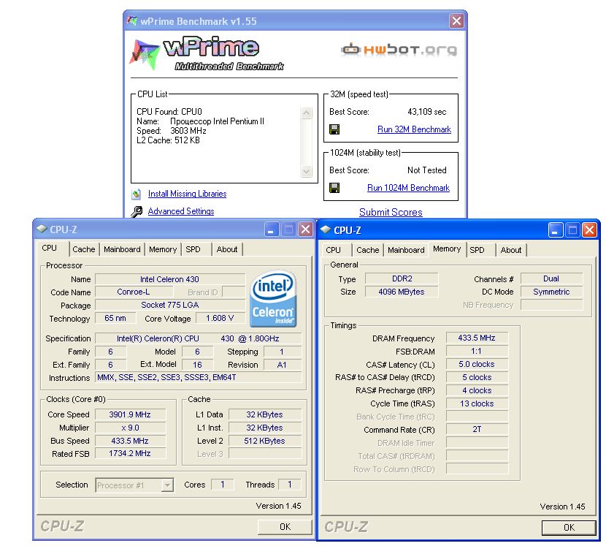Open About tab in right CPU-Z

pos(511,250)
